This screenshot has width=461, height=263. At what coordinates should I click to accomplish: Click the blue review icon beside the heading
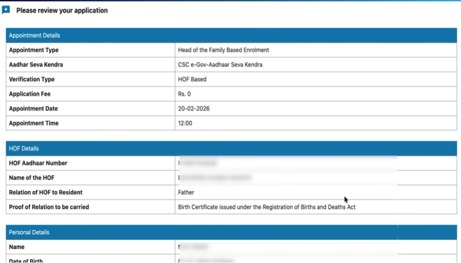(6, 10)
